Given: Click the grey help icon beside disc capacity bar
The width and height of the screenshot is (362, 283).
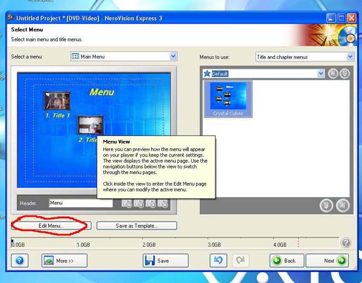Looking at the screenshot, I should [346, 243].
